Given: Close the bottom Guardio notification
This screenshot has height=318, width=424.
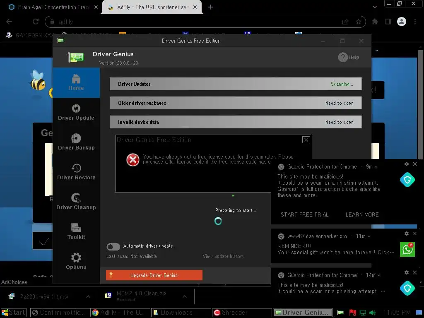Looking at the screenshot, I should (415, 272).
